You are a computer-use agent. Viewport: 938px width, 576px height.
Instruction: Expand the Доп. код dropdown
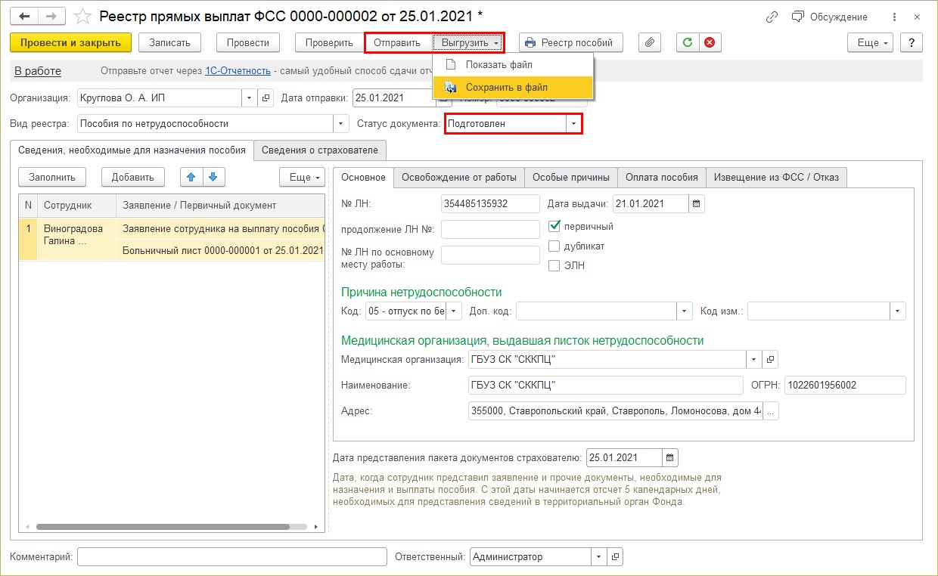point(685,311)
